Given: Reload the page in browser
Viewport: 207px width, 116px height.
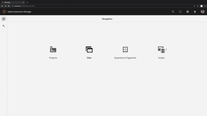Looking at the screenshot, I should [9, 6].
